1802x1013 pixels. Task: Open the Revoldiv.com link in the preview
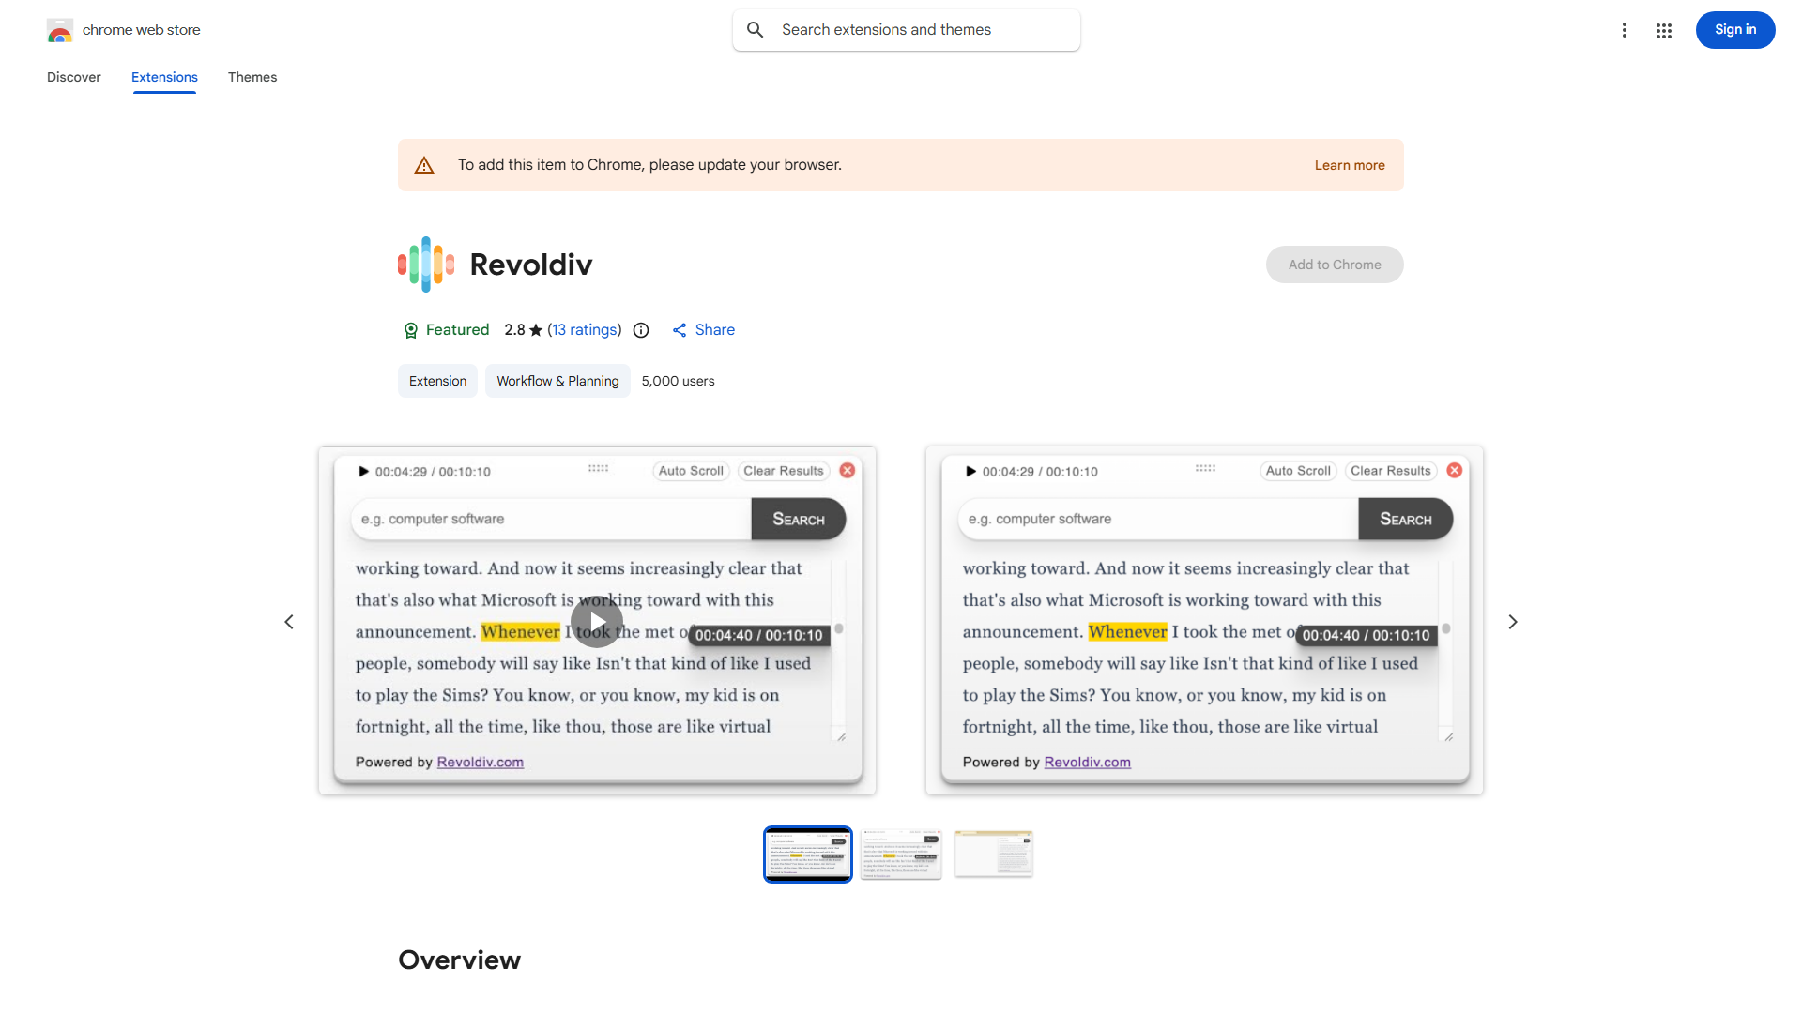480,762
